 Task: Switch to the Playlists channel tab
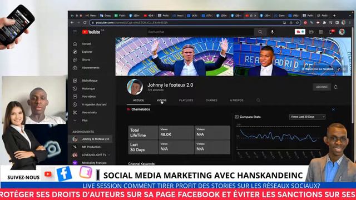[x=186, y=100]
